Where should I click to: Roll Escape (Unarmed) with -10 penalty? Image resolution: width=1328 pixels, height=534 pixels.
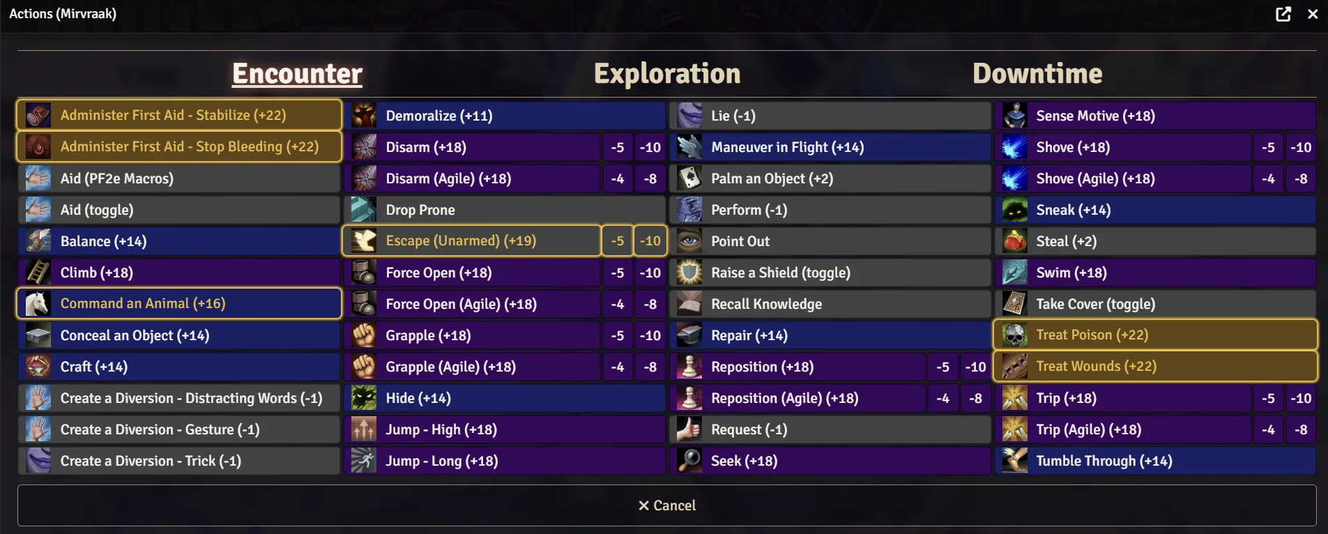(x=650, y=241)
